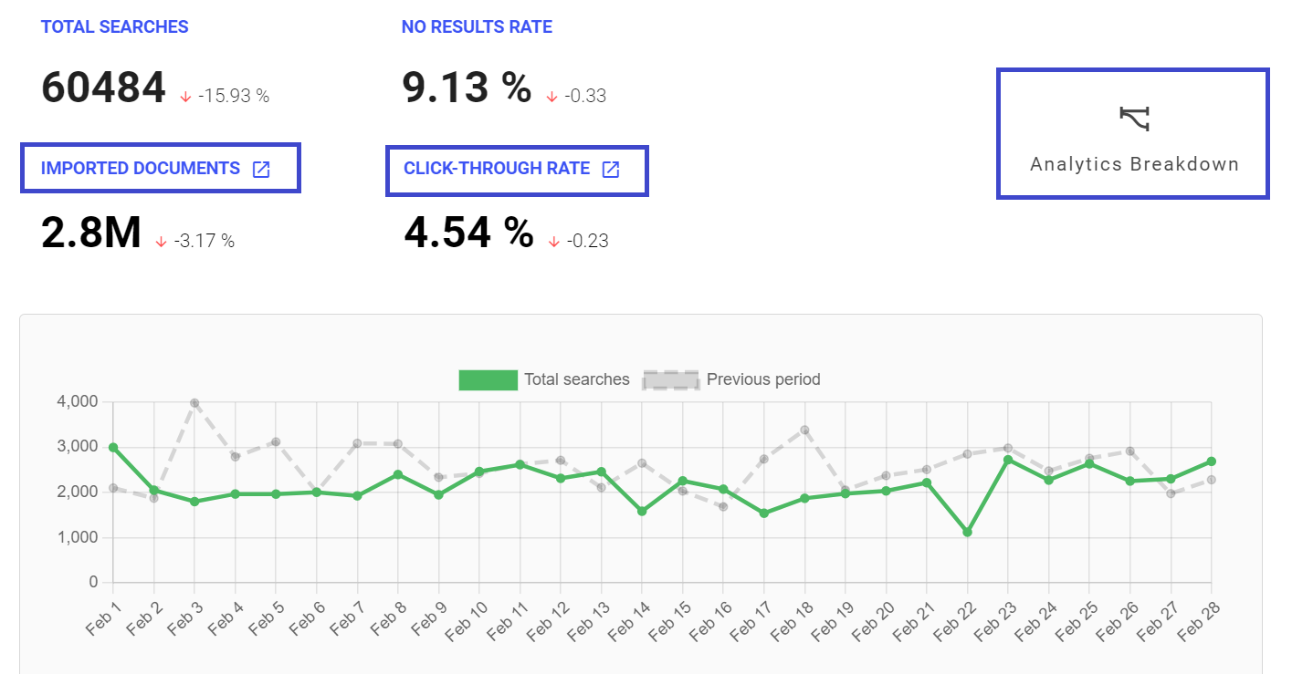Screen dimensions: 1292x674
Task: Click the green Feb 1 data point
Action: [113, 448]
